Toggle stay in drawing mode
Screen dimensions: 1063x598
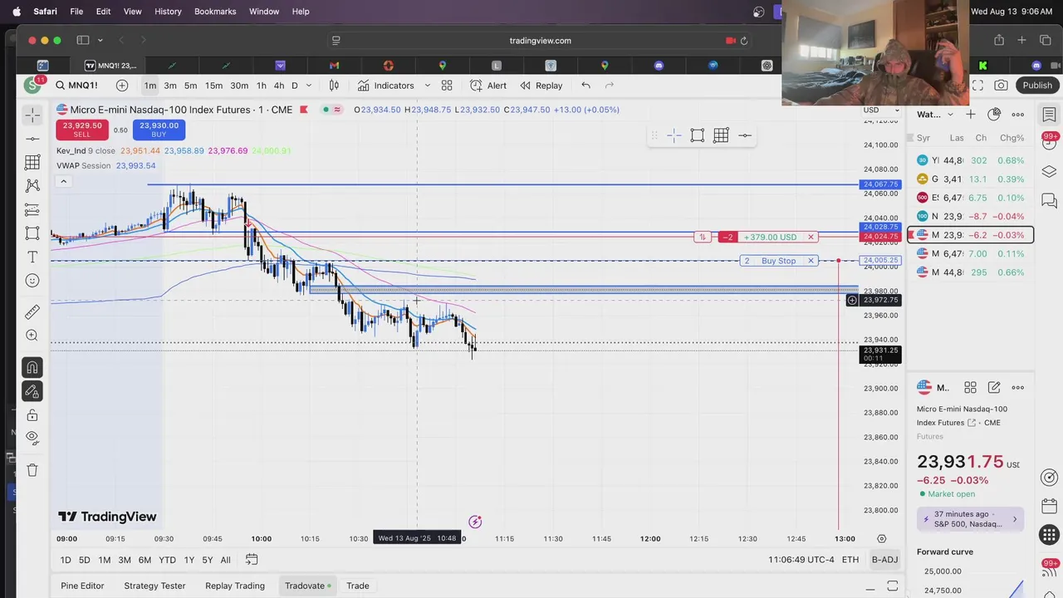[32, 391]
